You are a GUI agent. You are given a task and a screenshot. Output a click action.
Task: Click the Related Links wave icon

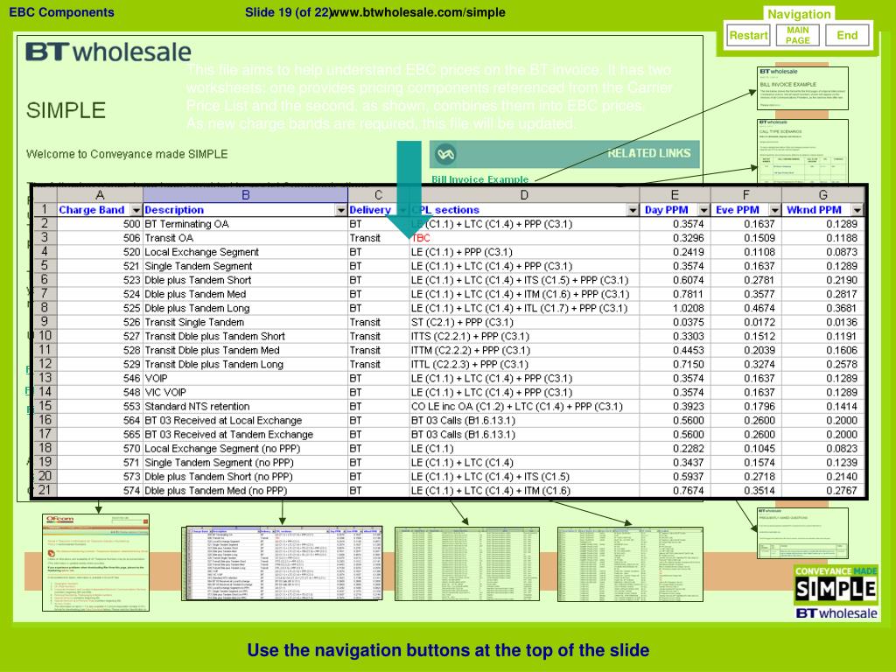tap(445, 154)
